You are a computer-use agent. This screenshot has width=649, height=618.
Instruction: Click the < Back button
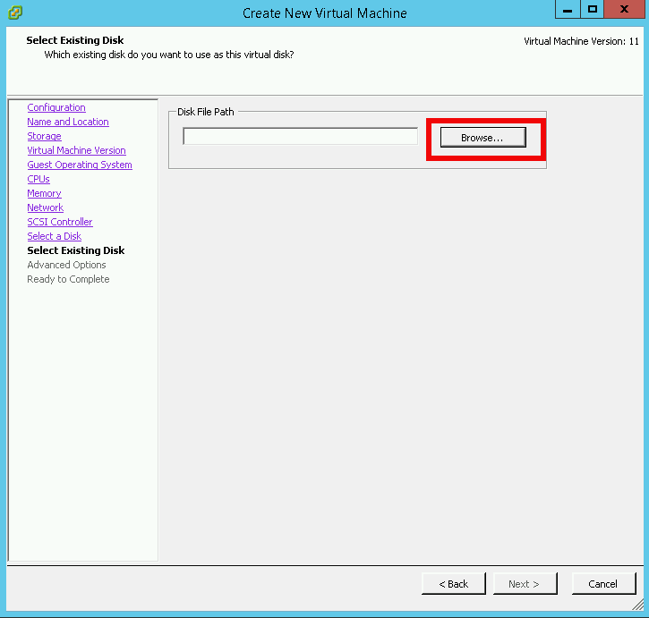453,584
